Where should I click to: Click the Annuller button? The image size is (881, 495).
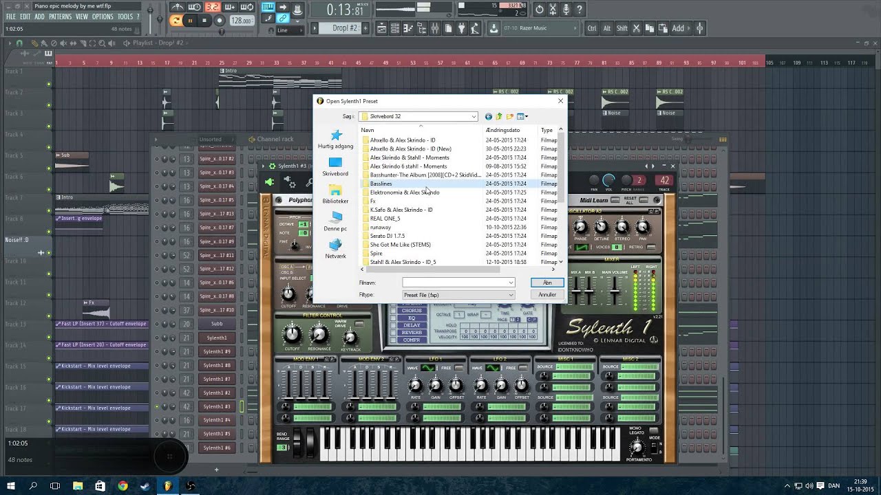(547, 295)
